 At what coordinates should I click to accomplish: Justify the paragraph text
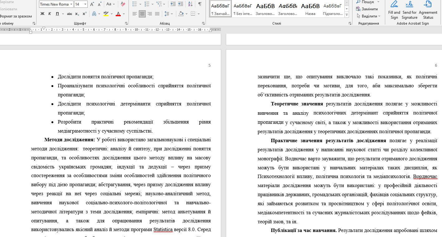tap(157, 14)
